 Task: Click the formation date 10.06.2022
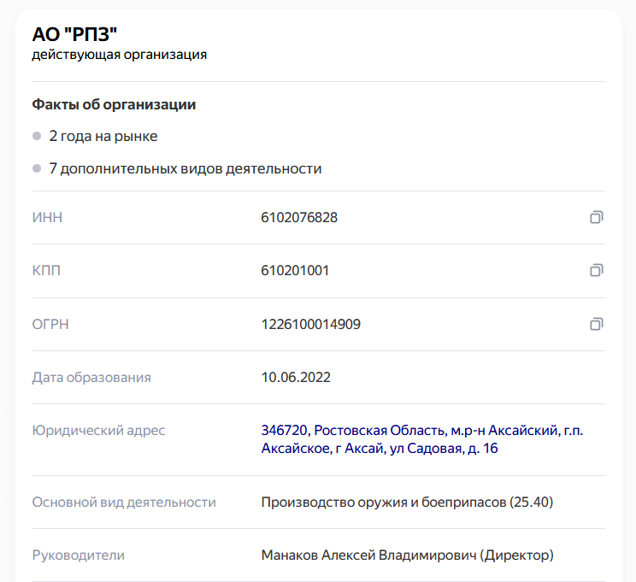point(296,377)
